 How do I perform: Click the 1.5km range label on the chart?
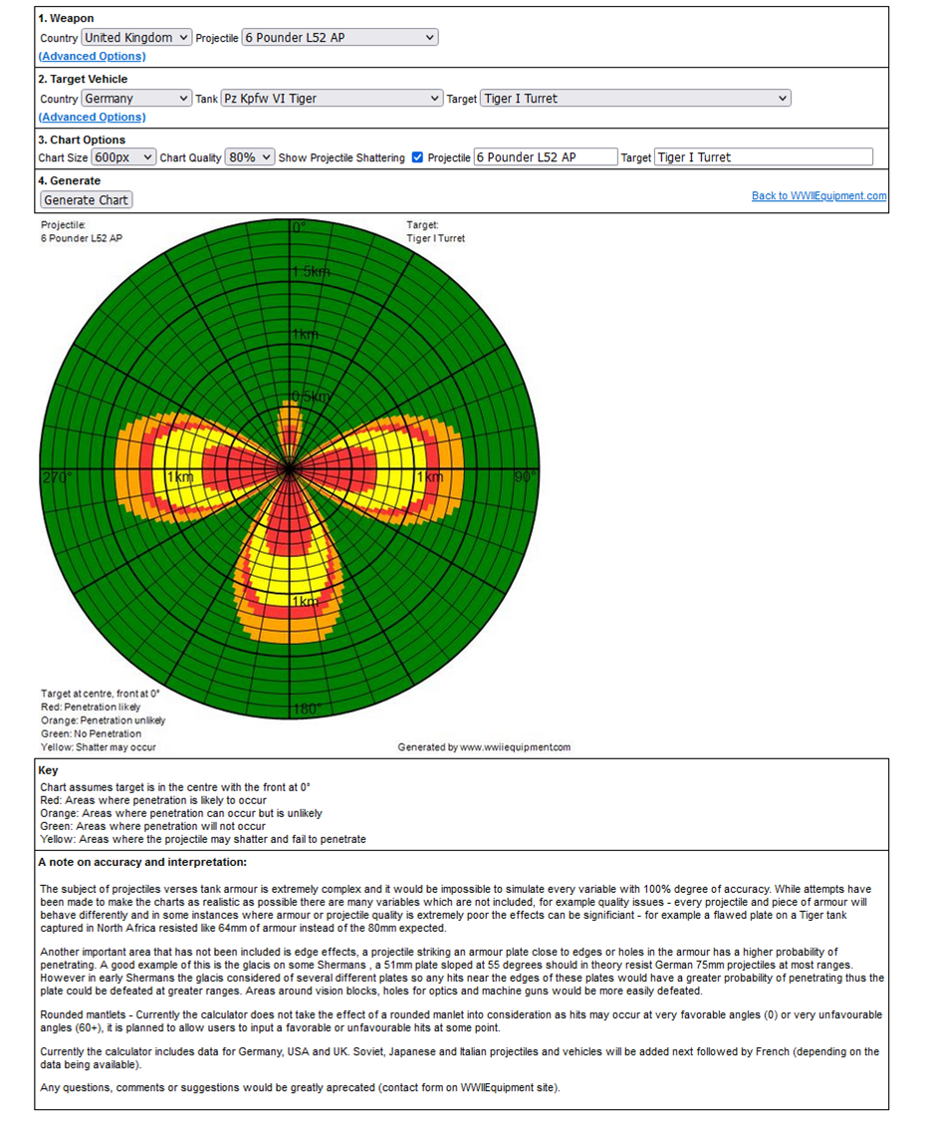pos(312,272)
